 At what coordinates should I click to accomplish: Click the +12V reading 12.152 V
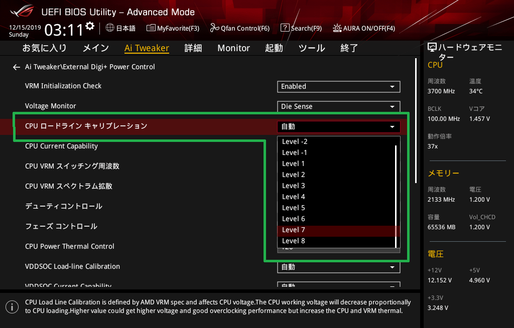tap(440, 280)
